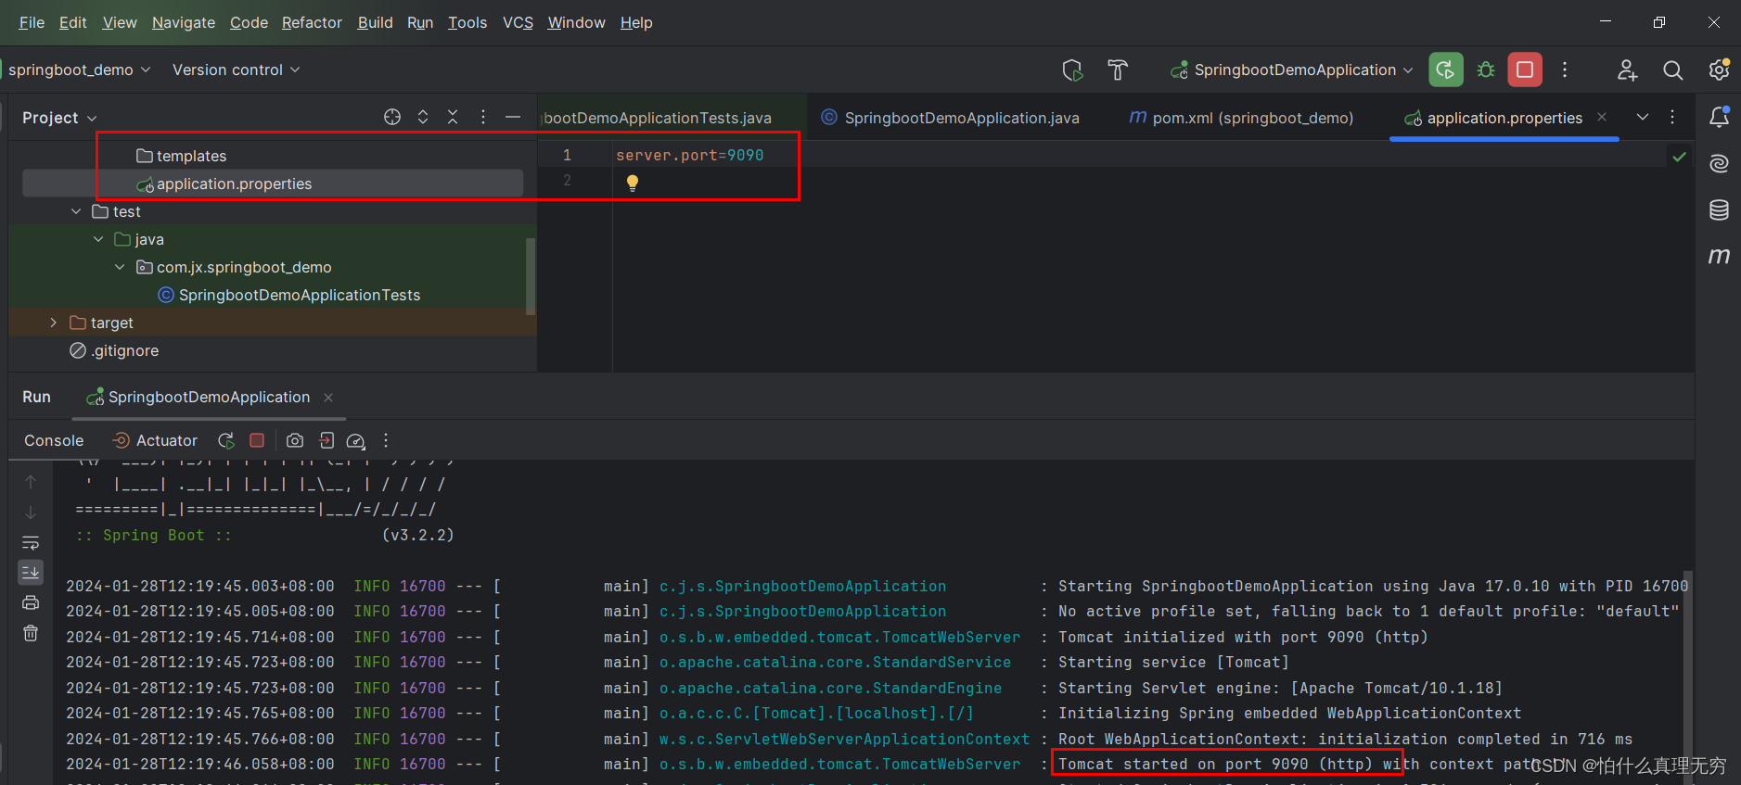The image size is (1741, 785).
Task: Select the templates folder in tree
Action: point(182,156)
